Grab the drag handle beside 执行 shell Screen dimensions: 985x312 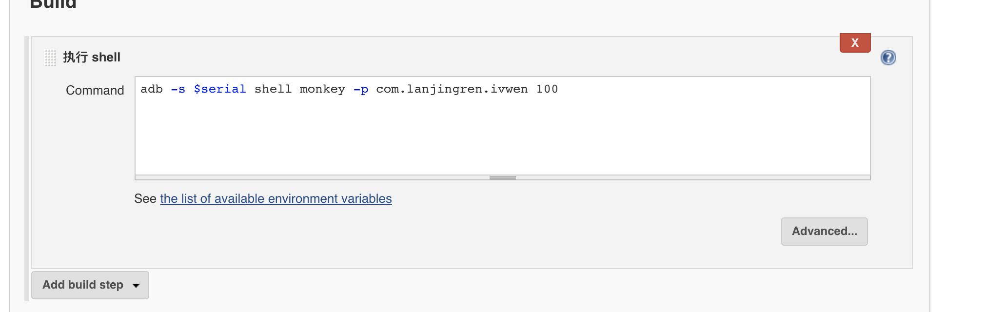[50, 58]
